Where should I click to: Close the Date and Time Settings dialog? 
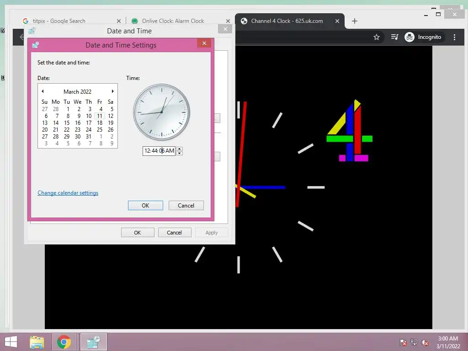[204, 43]
